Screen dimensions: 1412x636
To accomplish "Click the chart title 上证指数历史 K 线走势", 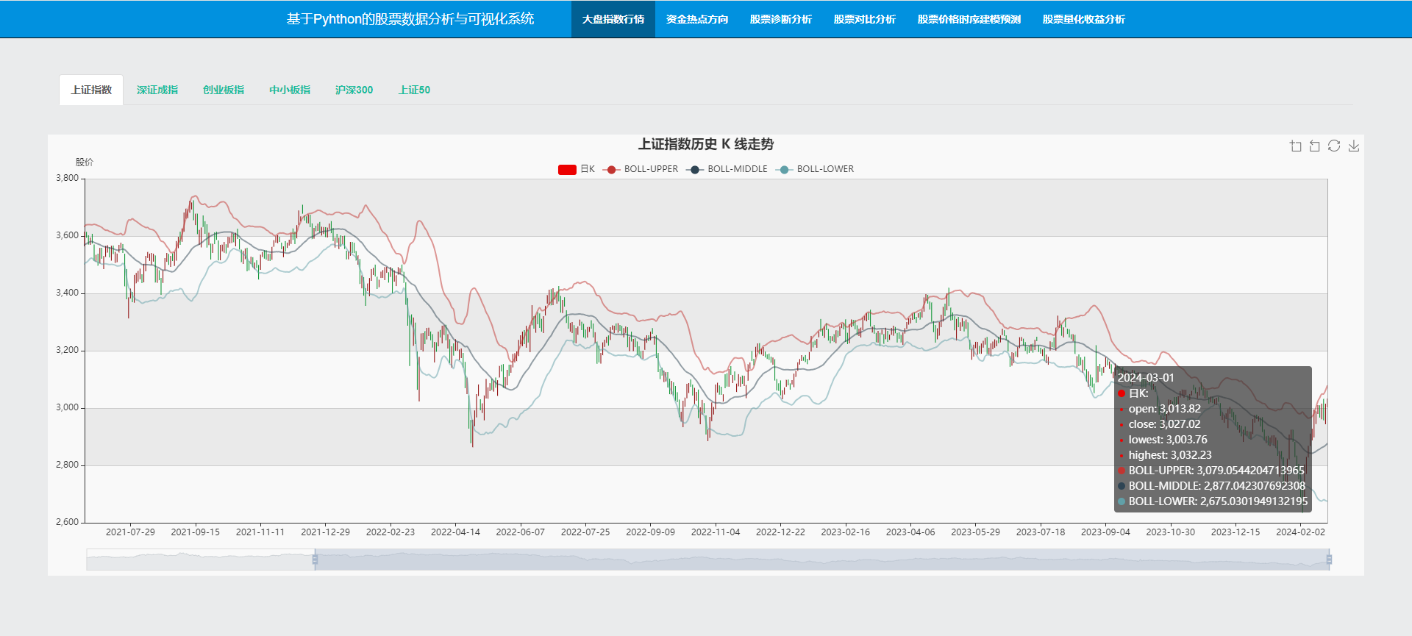I will tap(706, 144).
